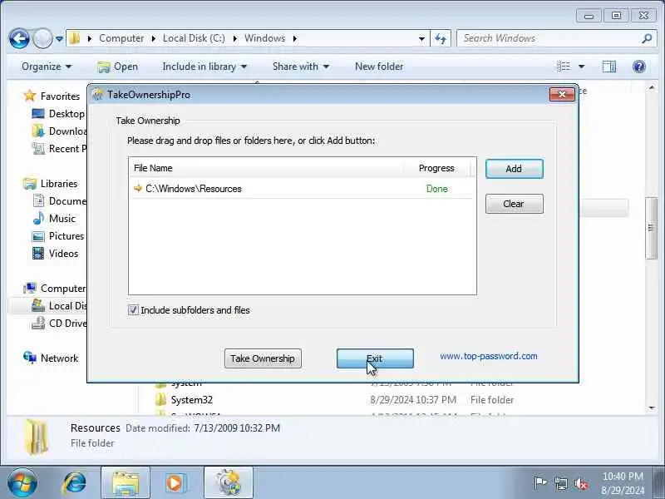Screen dimensions: 665x499
Task: Open Action Center flag tray icon
Action: coord(539,483)
